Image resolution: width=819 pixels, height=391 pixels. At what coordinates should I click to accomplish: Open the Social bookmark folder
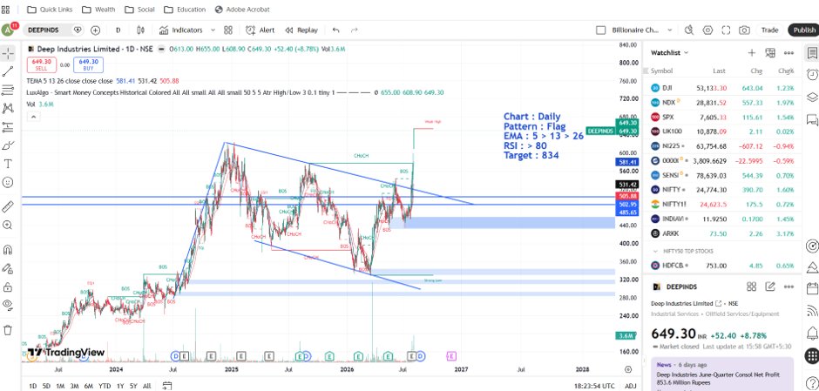pos(139,10)
